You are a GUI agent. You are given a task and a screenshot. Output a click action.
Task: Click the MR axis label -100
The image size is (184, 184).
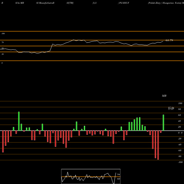point(180,162)
